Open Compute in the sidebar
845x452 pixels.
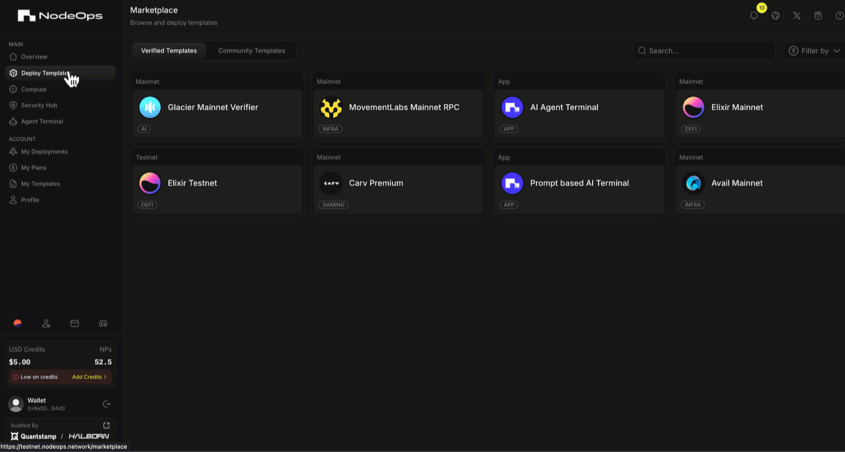coord(60,89)
